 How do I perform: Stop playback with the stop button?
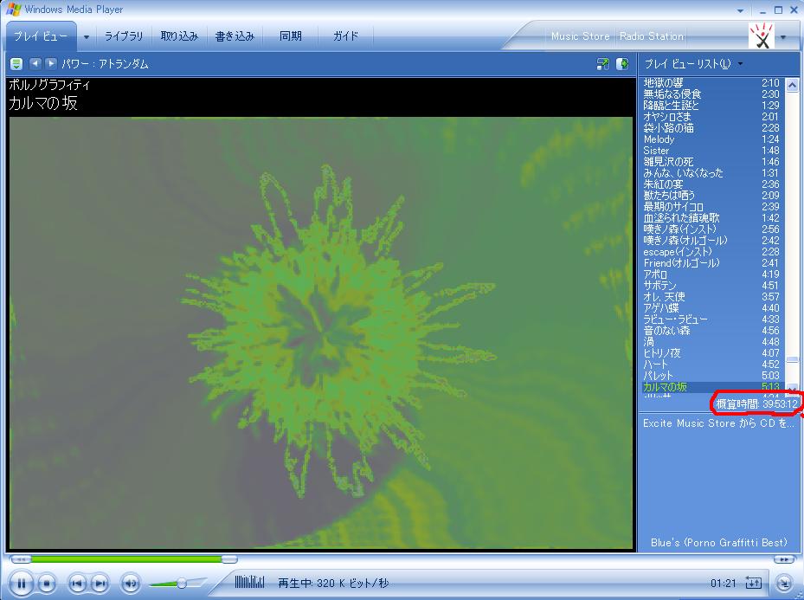pos(47,583)
